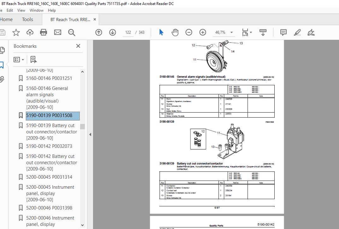The width and height of the screenshot is (339, 229).
Task: Open the find text magnifier
Action: (72, 33)
